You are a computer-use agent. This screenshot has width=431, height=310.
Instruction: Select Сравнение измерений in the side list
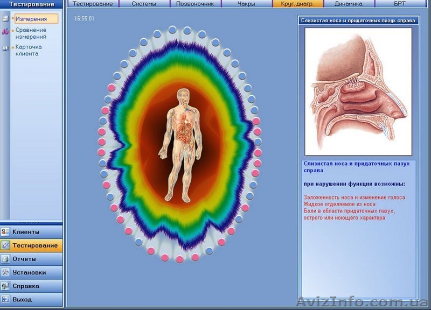[31, 33]
